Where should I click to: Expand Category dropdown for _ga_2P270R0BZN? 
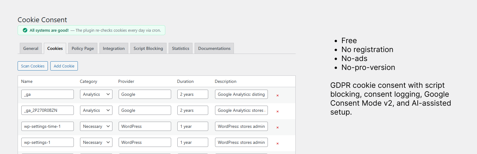point(96,110)
